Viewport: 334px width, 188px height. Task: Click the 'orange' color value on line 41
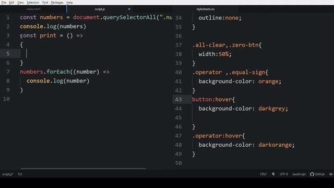tap(268, 81)
